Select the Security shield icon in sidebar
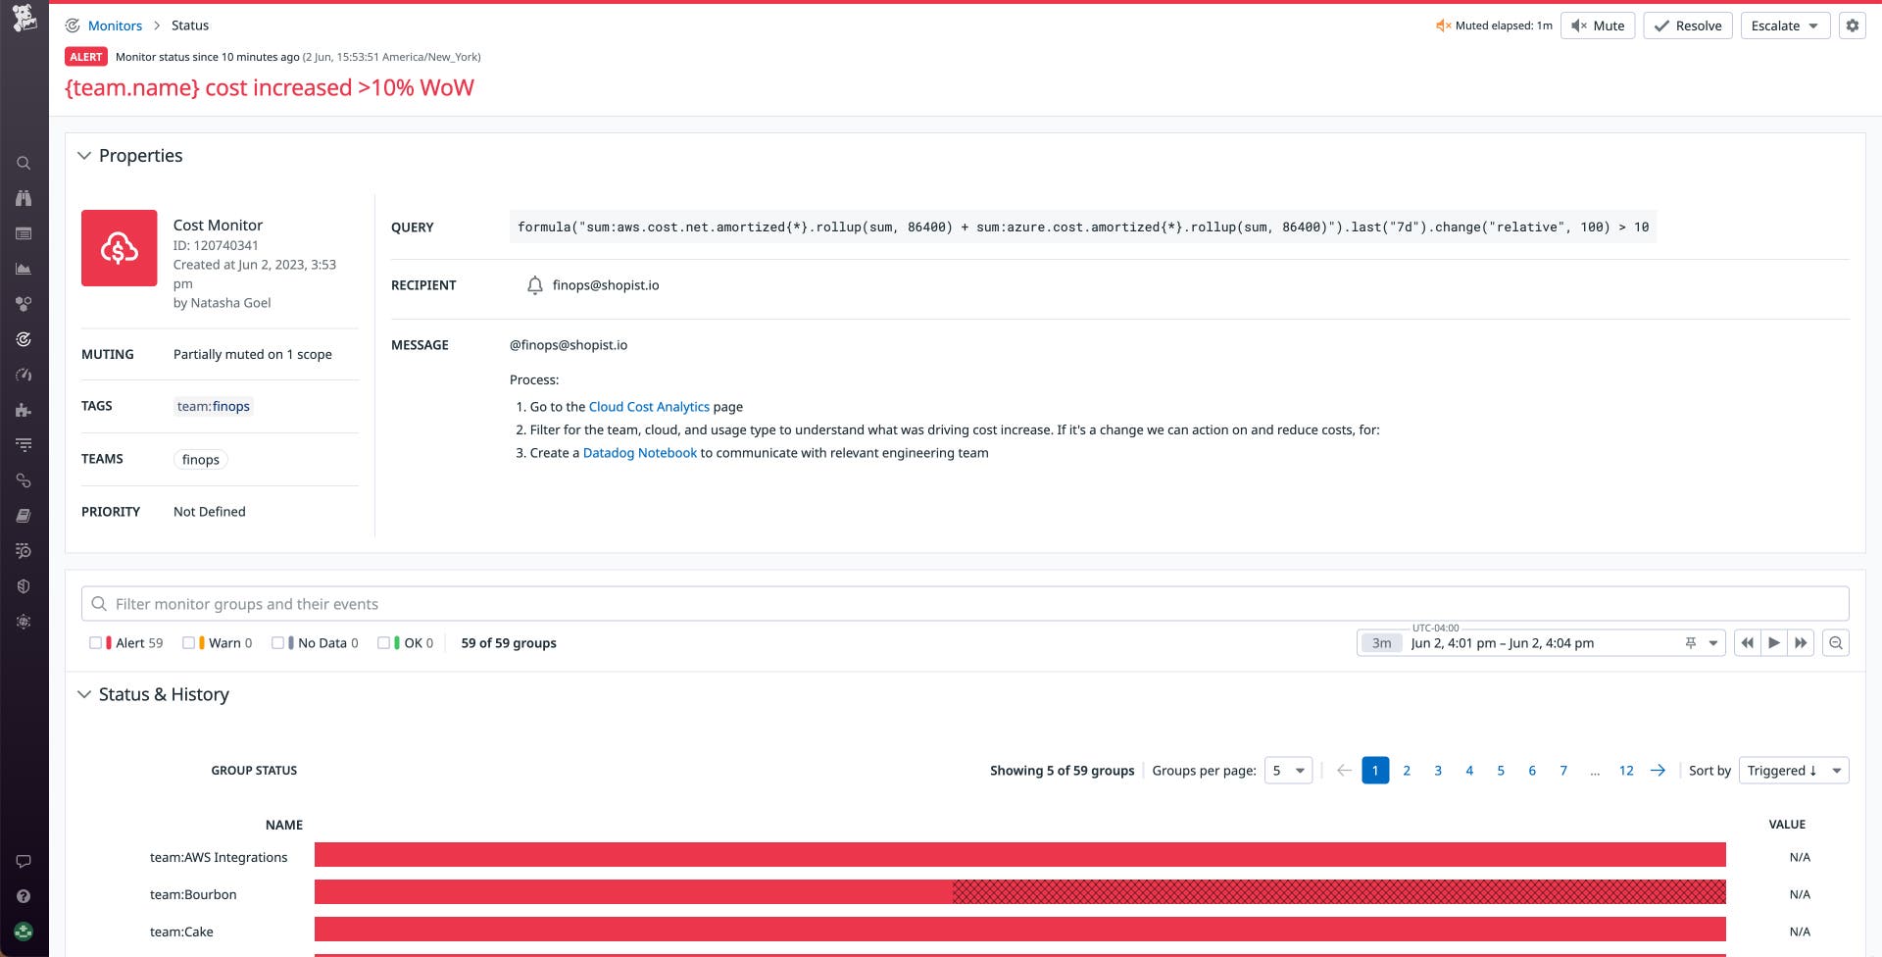 pyautogui.click(x=24, y=585)
